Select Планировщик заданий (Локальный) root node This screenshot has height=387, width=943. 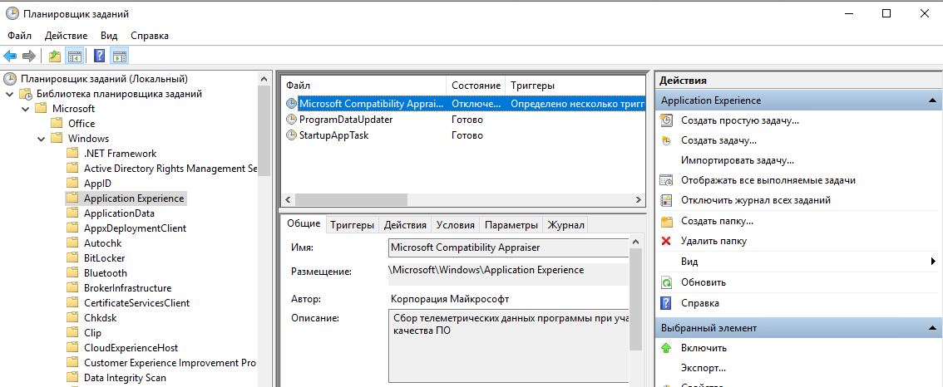tap(104, 79)
